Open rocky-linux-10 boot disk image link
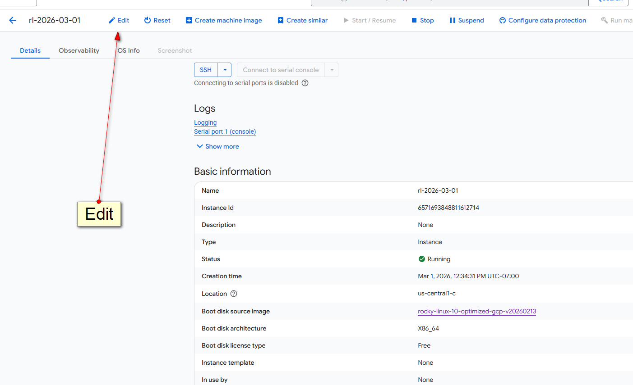The image size is (633, 385). coord(476,311)
